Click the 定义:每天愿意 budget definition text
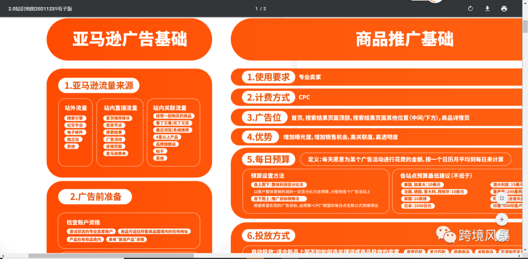 coord(406,159)
